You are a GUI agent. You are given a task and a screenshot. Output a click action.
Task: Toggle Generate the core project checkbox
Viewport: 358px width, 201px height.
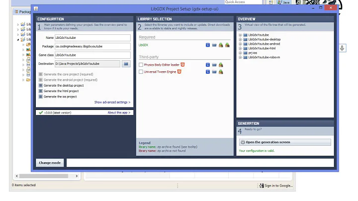(41, 74)
